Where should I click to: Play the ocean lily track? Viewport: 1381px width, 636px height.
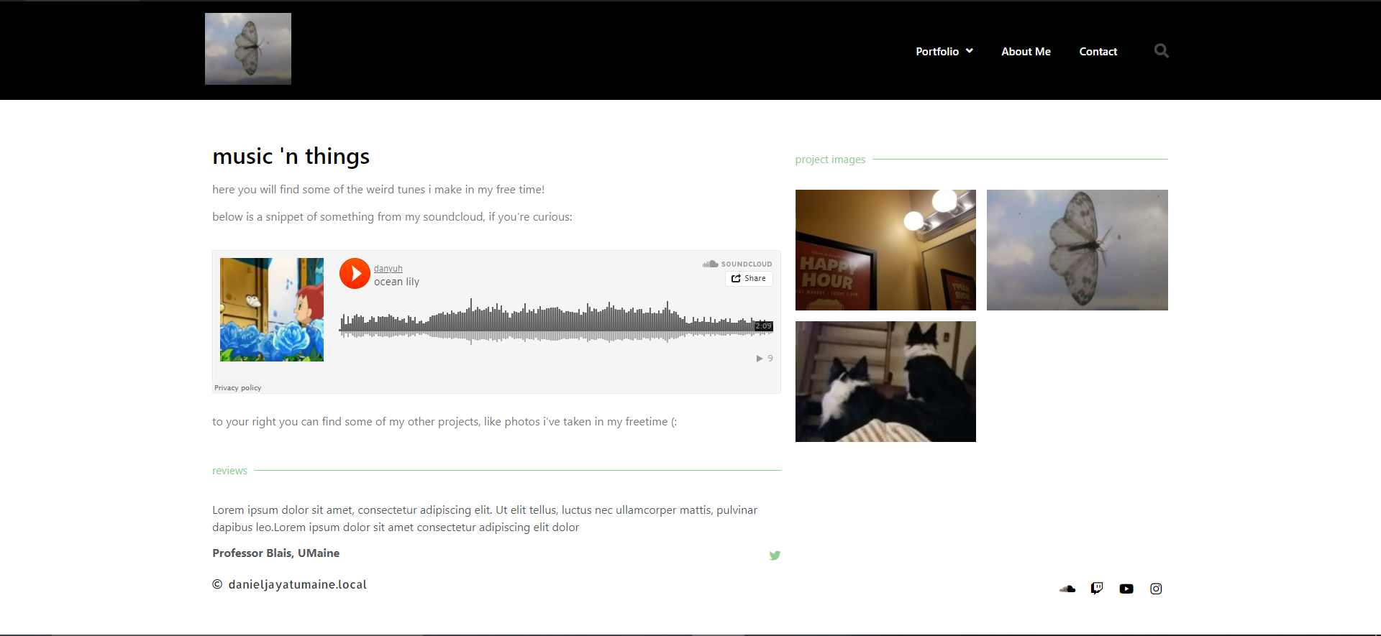[x=355, y=274]
